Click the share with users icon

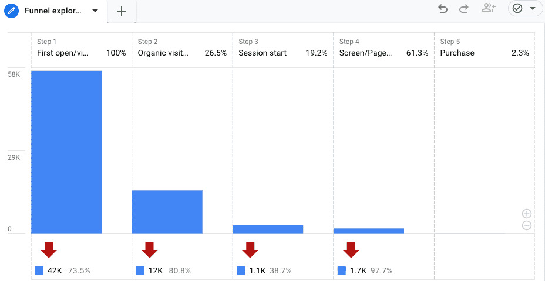coord(488,9)
